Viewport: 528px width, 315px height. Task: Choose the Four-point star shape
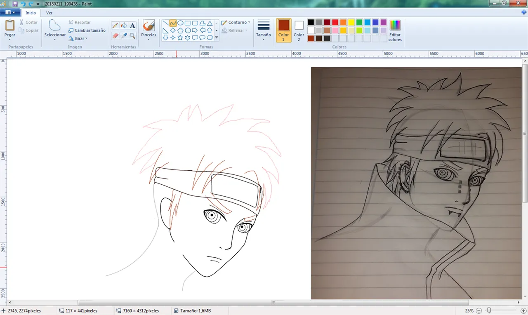coord(173,38)
